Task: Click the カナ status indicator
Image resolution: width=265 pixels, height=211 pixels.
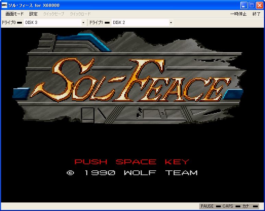Action: click(250, 206)
